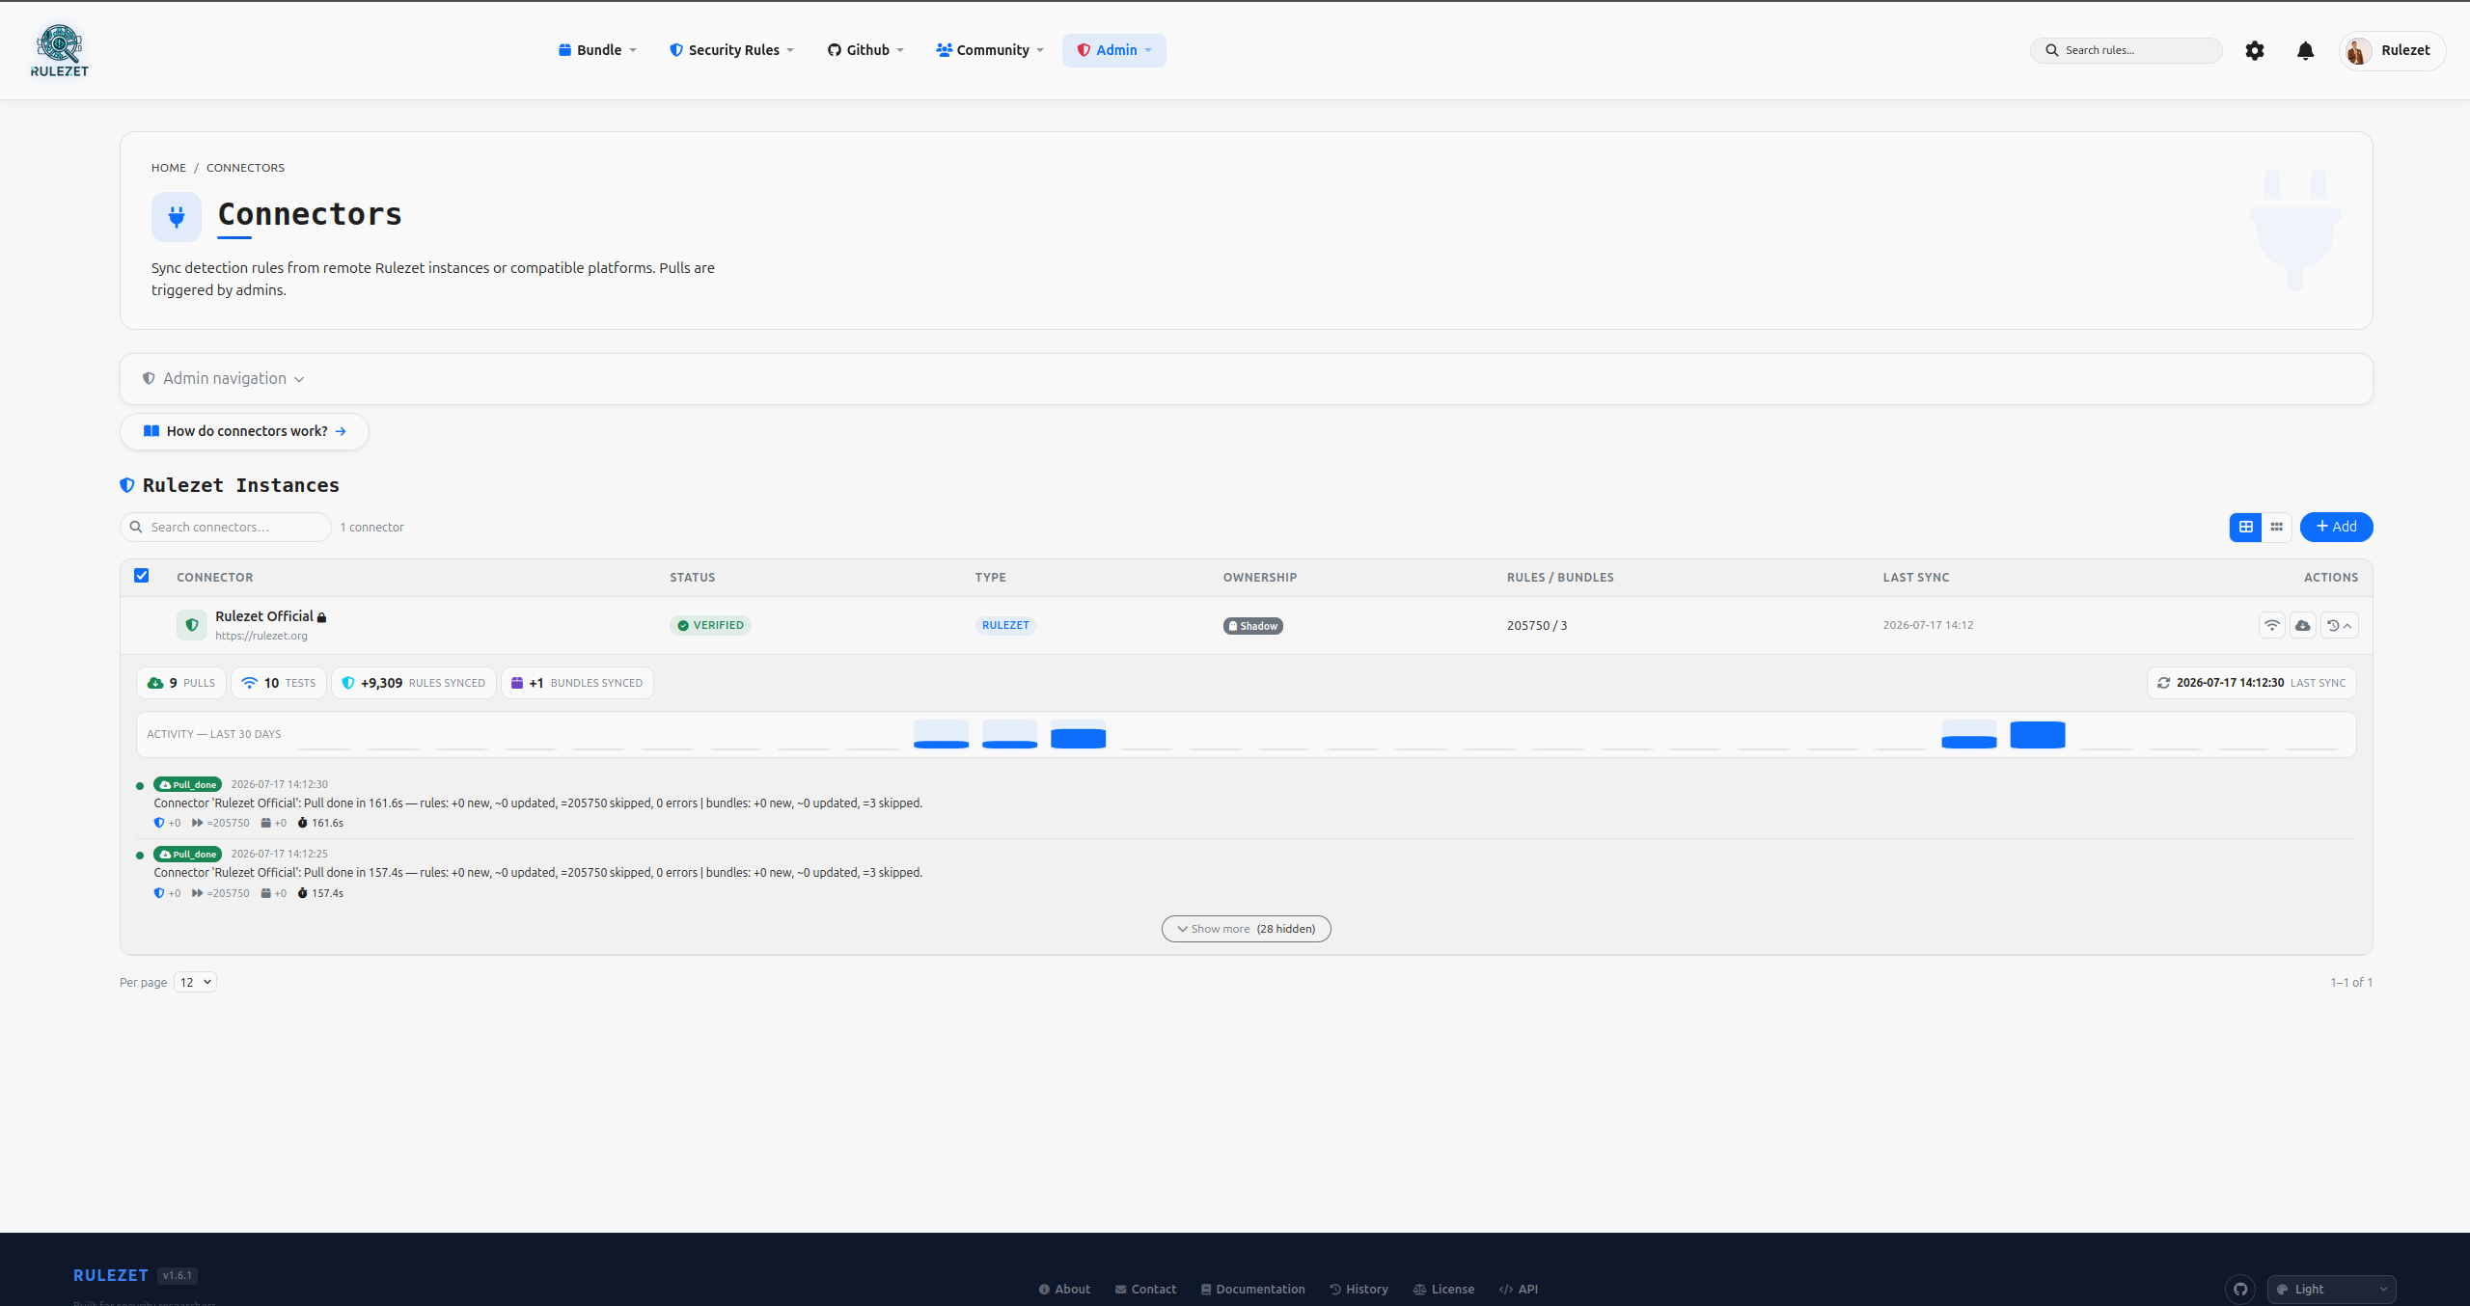Trigger pull with cloud download action icon
The image size is (2470, 1306).
click(2303, 625)
